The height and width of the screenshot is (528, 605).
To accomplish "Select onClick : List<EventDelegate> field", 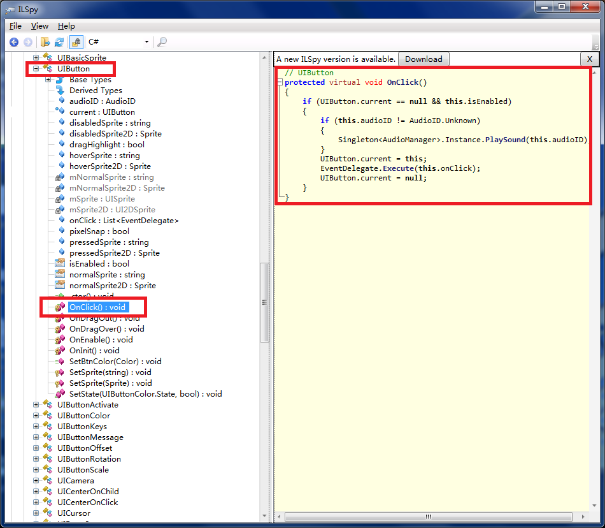I will (x=124, y=221).
